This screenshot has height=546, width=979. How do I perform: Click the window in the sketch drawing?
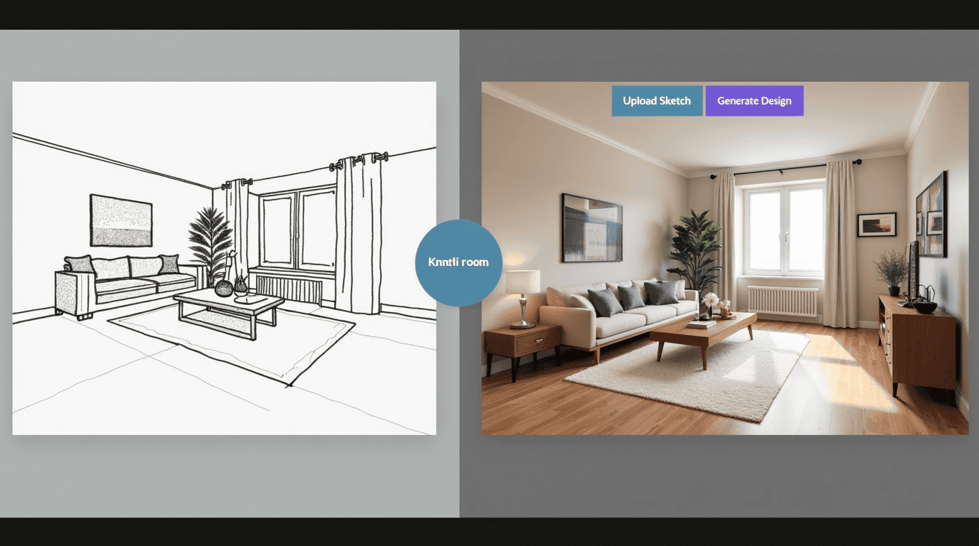[x=297, y=230]
